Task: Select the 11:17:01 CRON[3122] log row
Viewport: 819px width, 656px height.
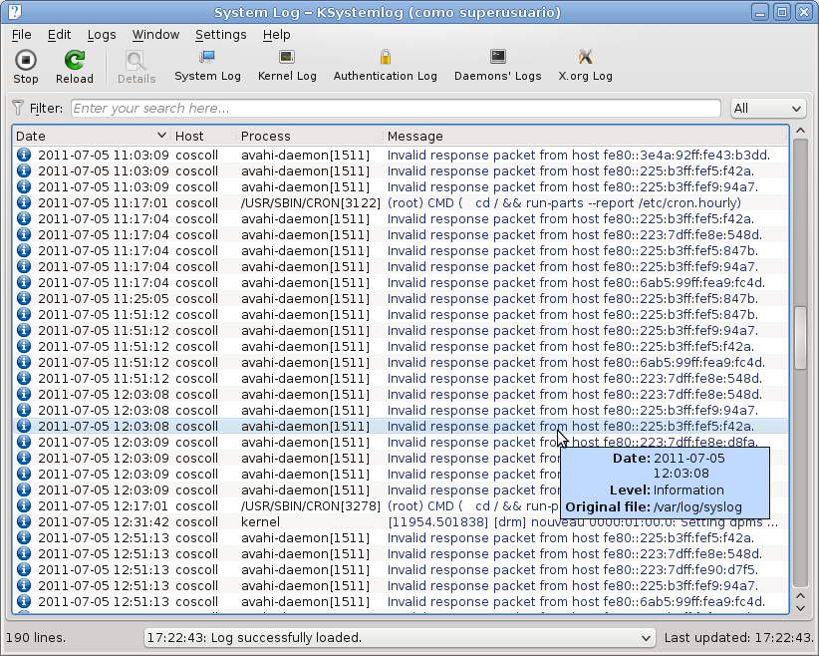Action: (x=399, y=203)
